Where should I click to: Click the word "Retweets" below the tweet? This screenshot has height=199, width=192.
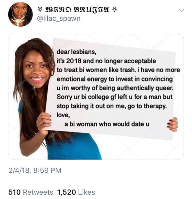coord(38,192)
